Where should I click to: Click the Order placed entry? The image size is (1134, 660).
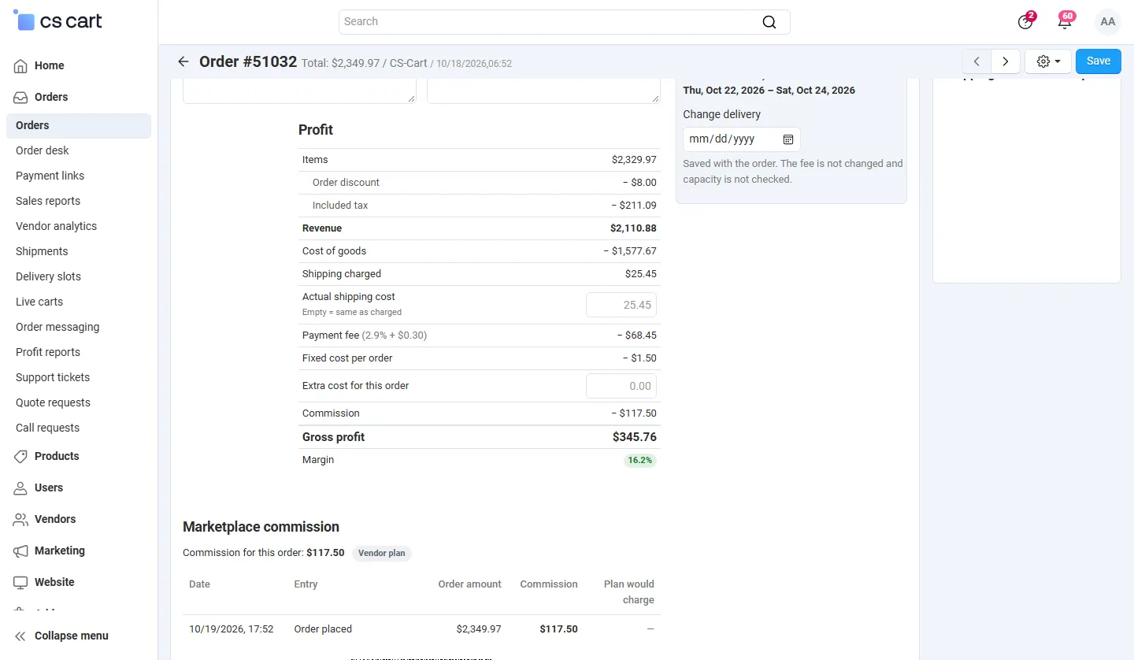point(323,629)
